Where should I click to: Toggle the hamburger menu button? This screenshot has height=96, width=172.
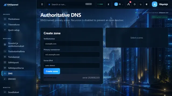pyautogui.click(x=42, y=4)
